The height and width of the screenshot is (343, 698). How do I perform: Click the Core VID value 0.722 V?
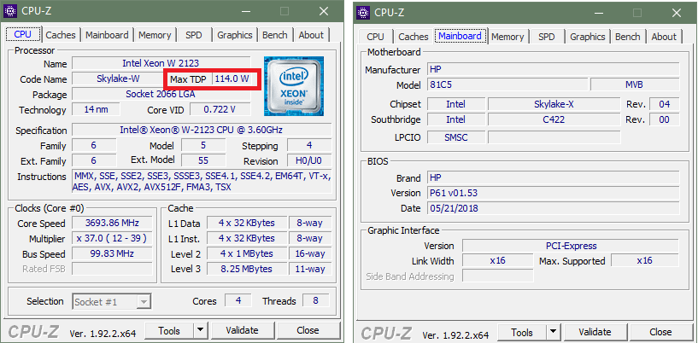(x=220, y=109)
